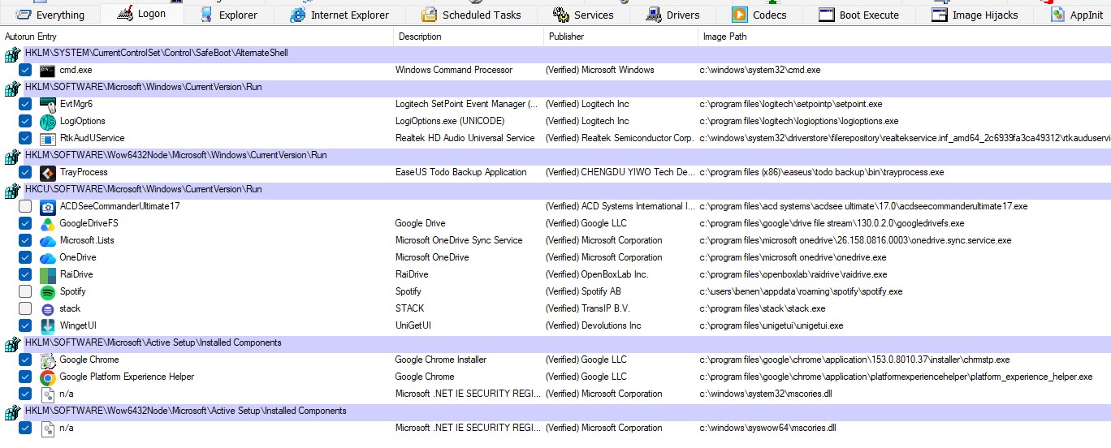Click the OneDrive cloud icon
The height and width of the screenshot is (448, 1111).
pos(47,257)
